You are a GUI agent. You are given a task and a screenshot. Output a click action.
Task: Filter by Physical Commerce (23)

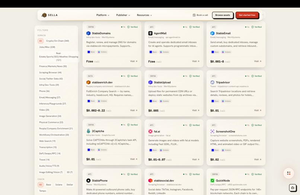click(51, 122)
